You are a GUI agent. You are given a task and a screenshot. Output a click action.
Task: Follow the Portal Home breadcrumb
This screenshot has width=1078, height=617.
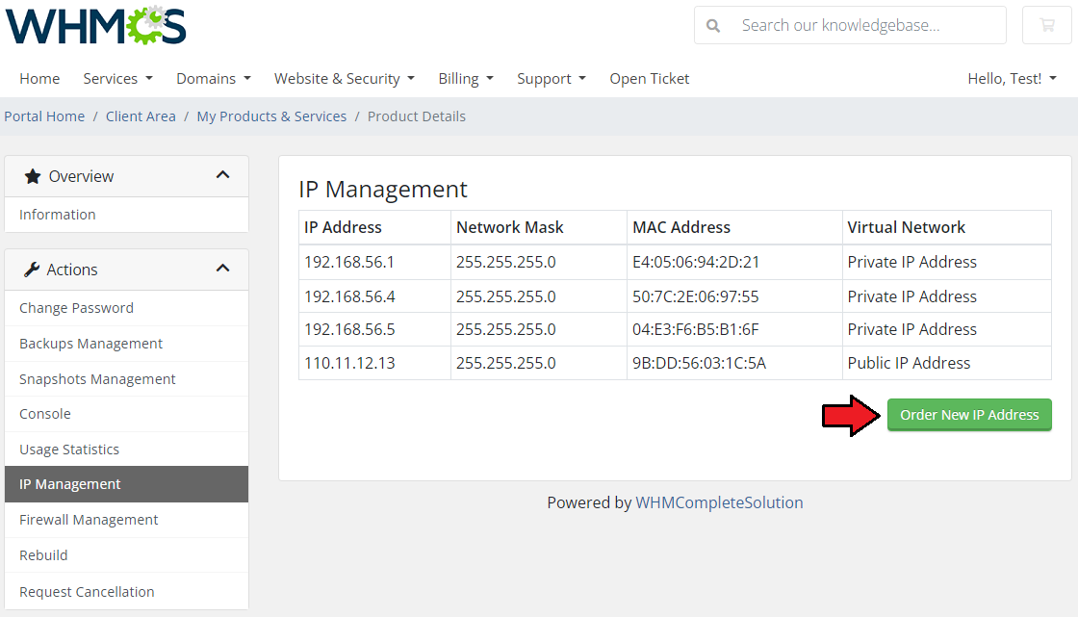pos(44,116)
